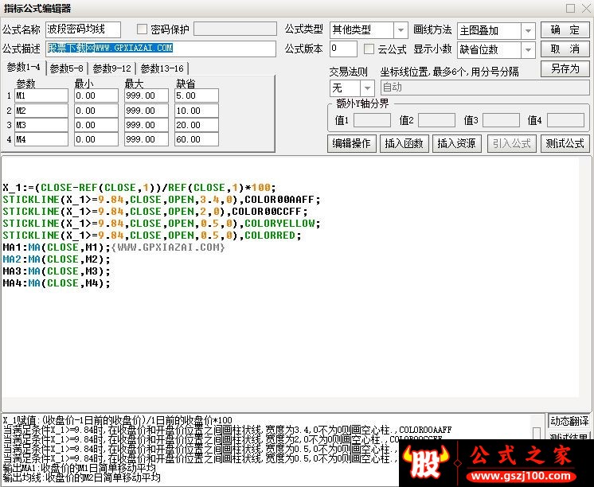Click the 值1 Y-axis boundary field
This screenshot has height=487, width=594.
point(372,120)
